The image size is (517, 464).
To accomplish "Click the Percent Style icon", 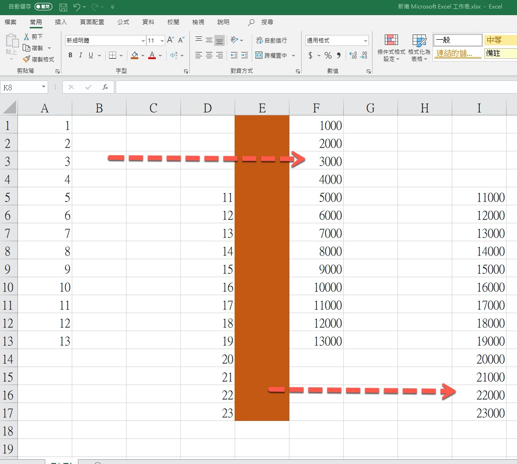I will [x=328, y=56].
